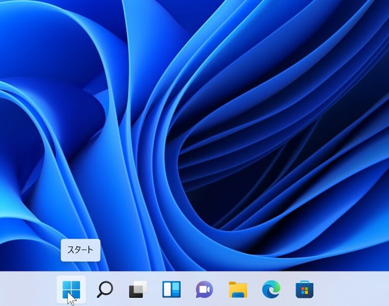The width and height of the screenshot is (389, 306).
Task: Open the Start menu from the taskbar
Action: pos(71,289)
